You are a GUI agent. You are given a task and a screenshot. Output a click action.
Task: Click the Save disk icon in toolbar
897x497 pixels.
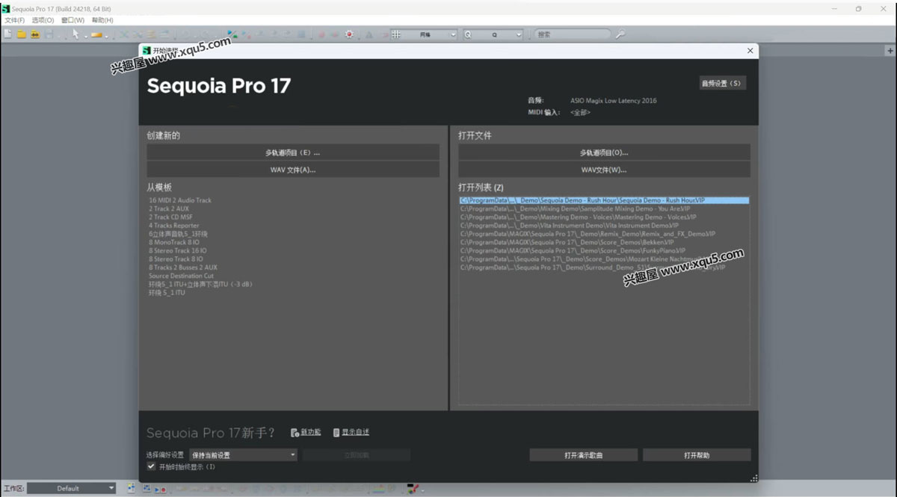[x=49, y=34]
